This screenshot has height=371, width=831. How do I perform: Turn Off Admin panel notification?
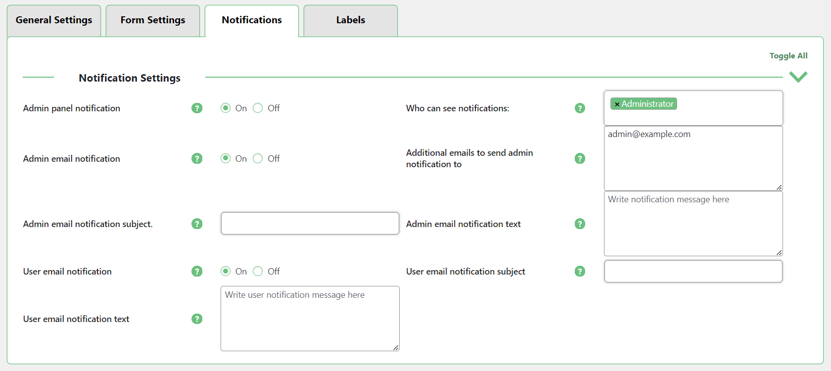258,108
